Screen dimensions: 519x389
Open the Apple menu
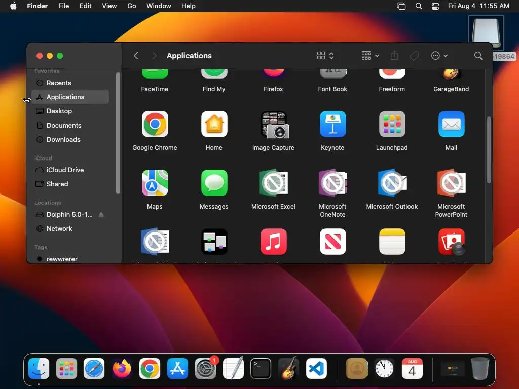[x=13, y=6]
